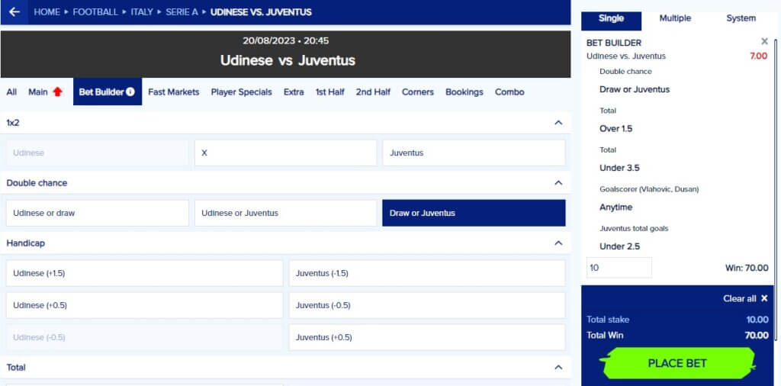Open the Fast Markets tab

pos(173,92)
